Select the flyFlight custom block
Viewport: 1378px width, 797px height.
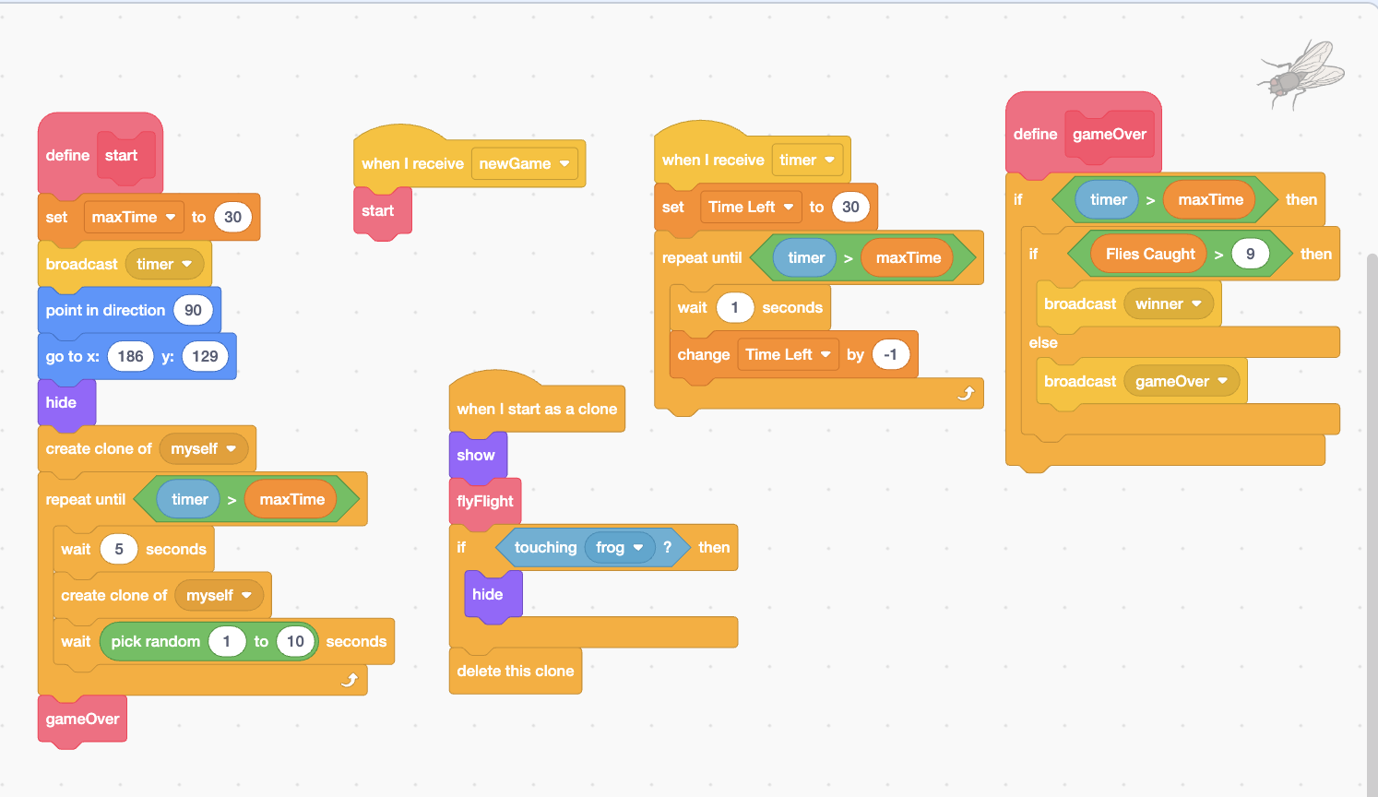coord(485,501)
